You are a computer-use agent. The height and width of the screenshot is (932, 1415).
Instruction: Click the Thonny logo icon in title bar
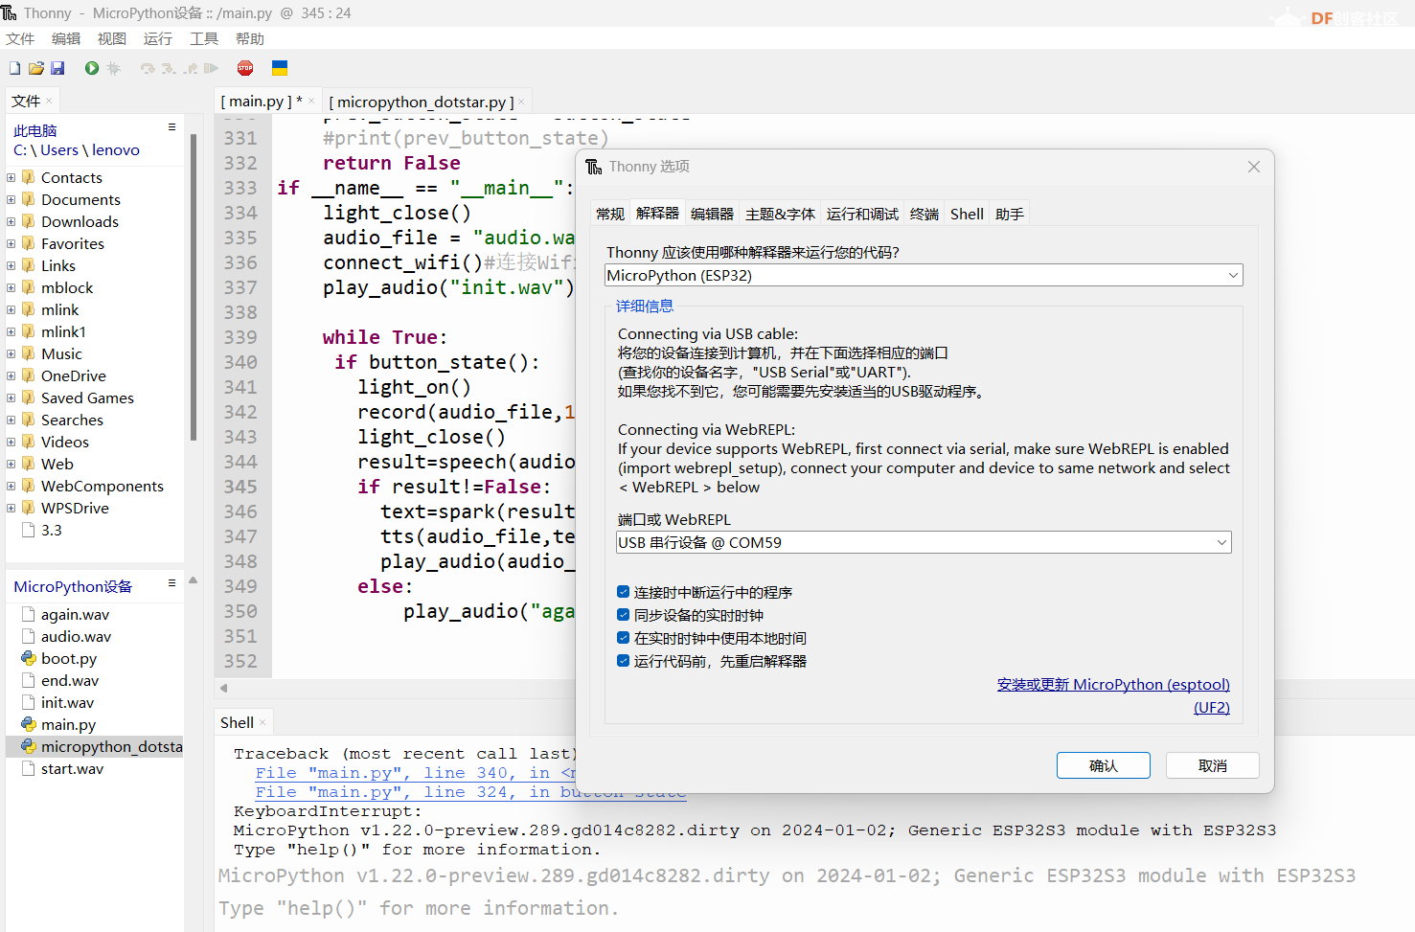pos(10,12)
